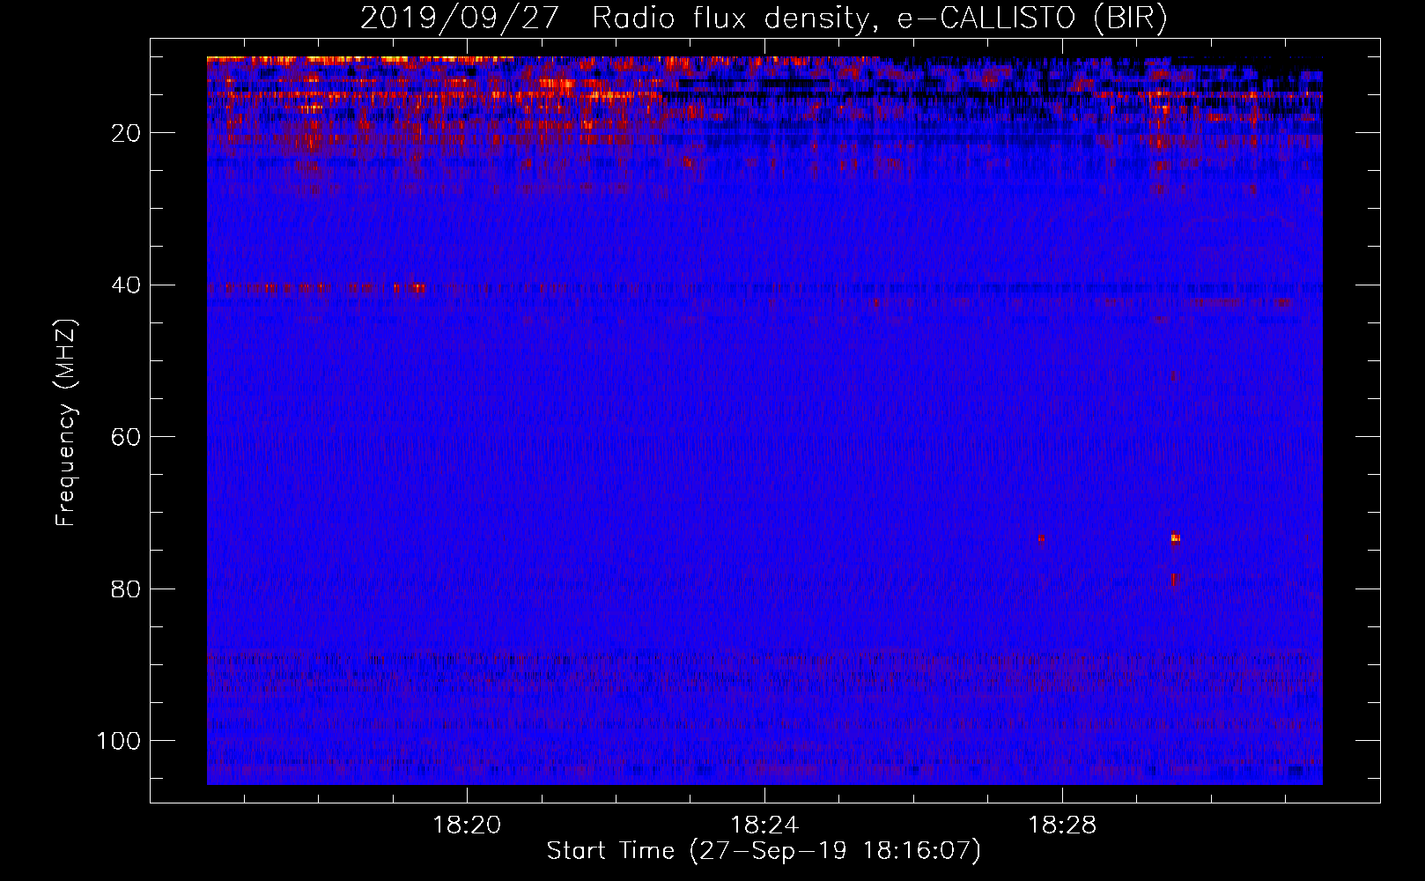Image resolution: width=1425 pixels, height=881 pixels.
Task: Click the 60 MHz frequency tick label
Action: tap(126, 437)
